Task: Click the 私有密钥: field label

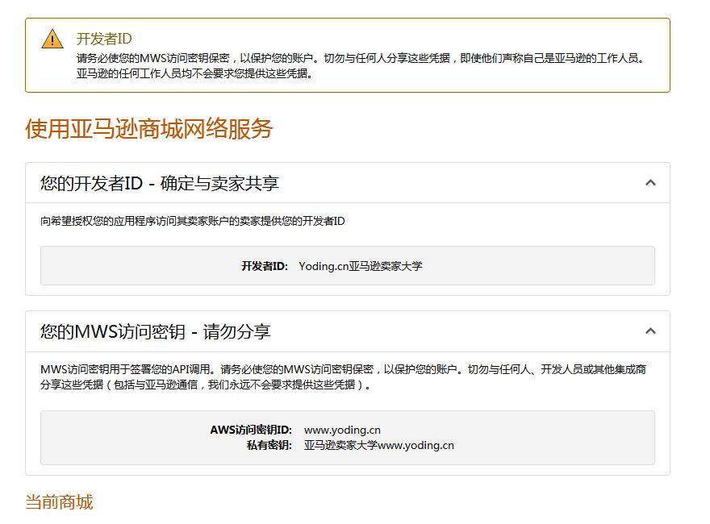Action: (x=269, y=445)
